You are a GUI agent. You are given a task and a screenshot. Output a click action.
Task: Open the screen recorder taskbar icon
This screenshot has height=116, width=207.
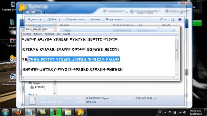[x=55, y=112]
